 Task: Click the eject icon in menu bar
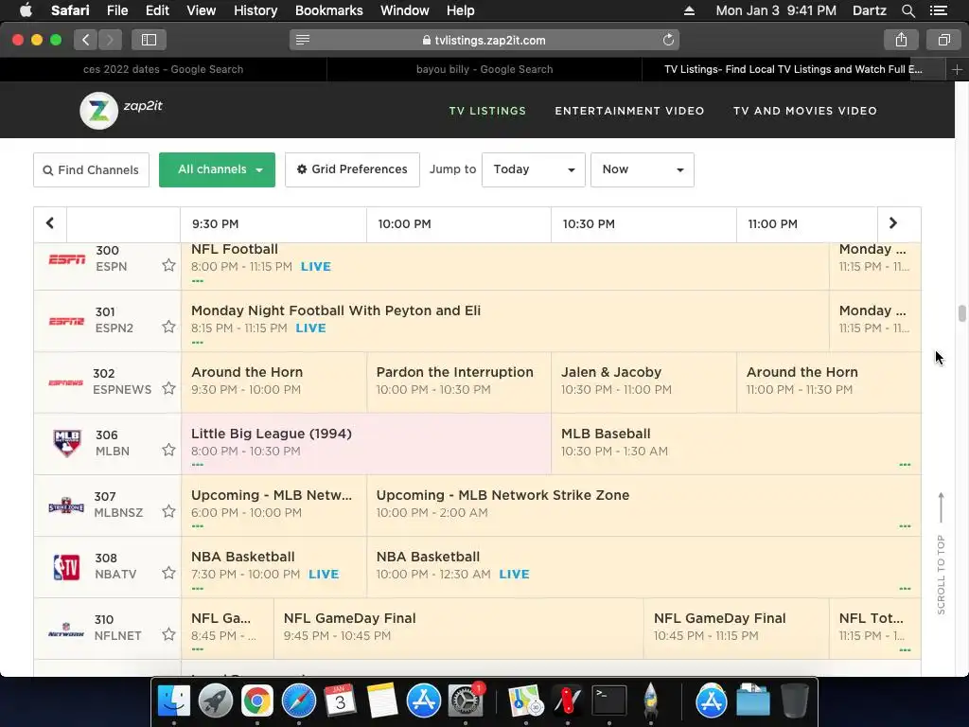click(689, 10)
